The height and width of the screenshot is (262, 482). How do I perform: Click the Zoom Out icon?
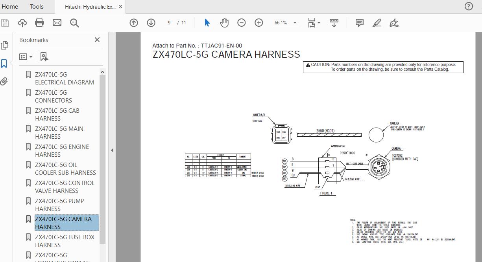click(241, 22)
